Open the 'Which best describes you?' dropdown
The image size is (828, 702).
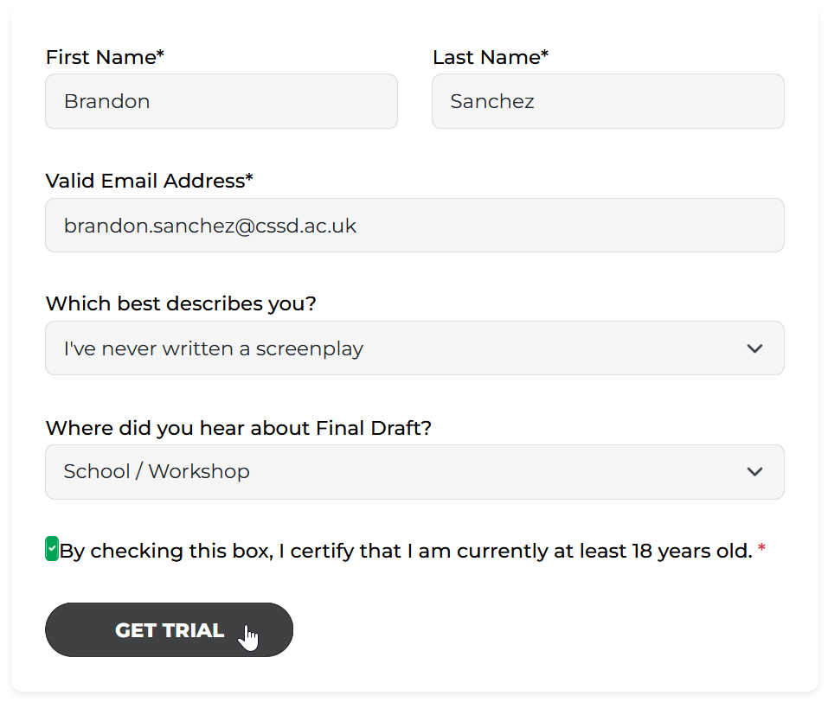414,348
